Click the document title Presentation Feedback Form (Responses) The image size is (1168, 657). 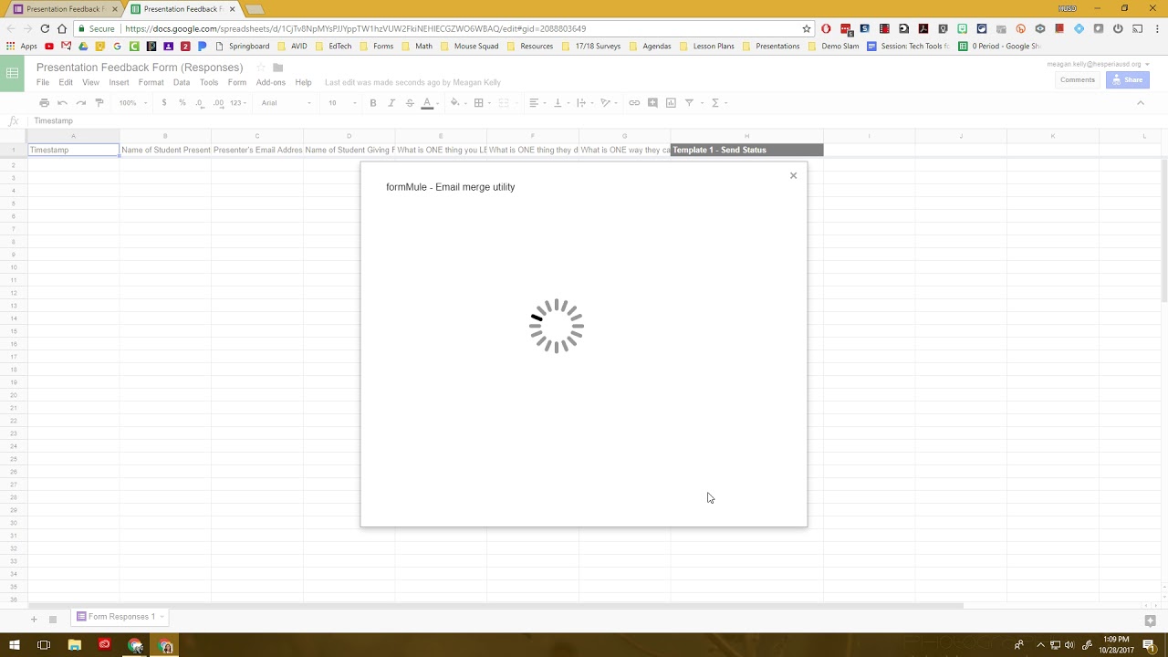point(140,68)
